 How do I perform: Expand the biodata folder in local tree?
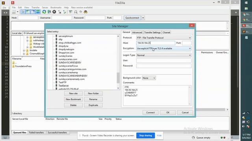[x=24, y=51]
